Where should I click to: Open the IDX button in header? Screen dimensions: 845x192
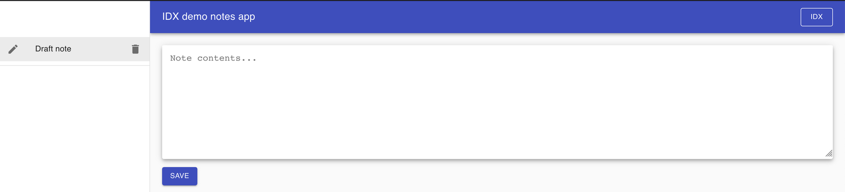tap(816, 17)
